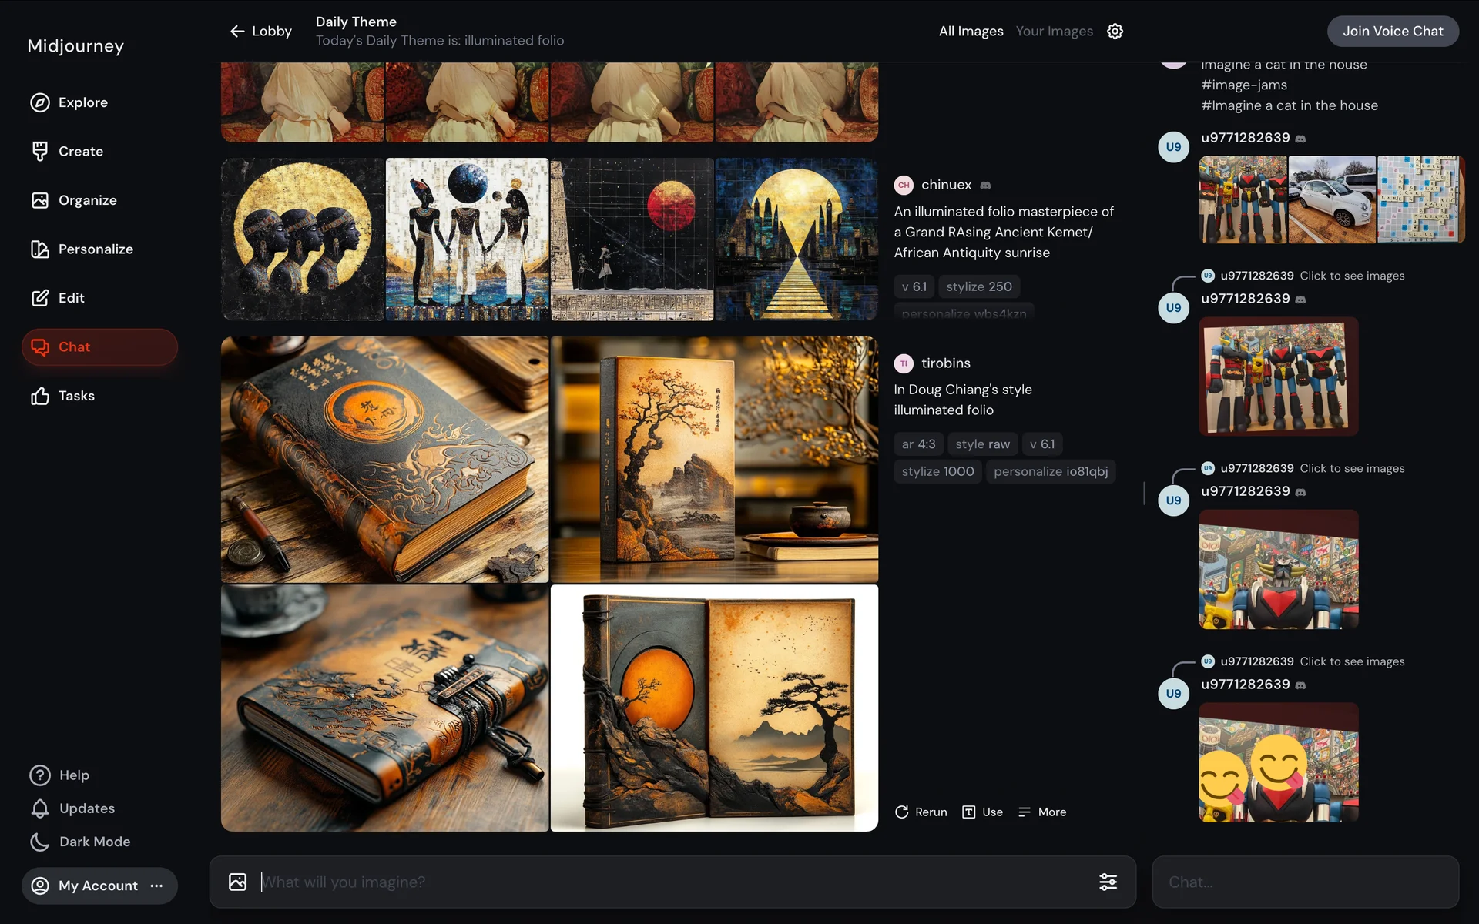
Task: Open the Tasks thumbs-up icon
Action: (40, 396)
